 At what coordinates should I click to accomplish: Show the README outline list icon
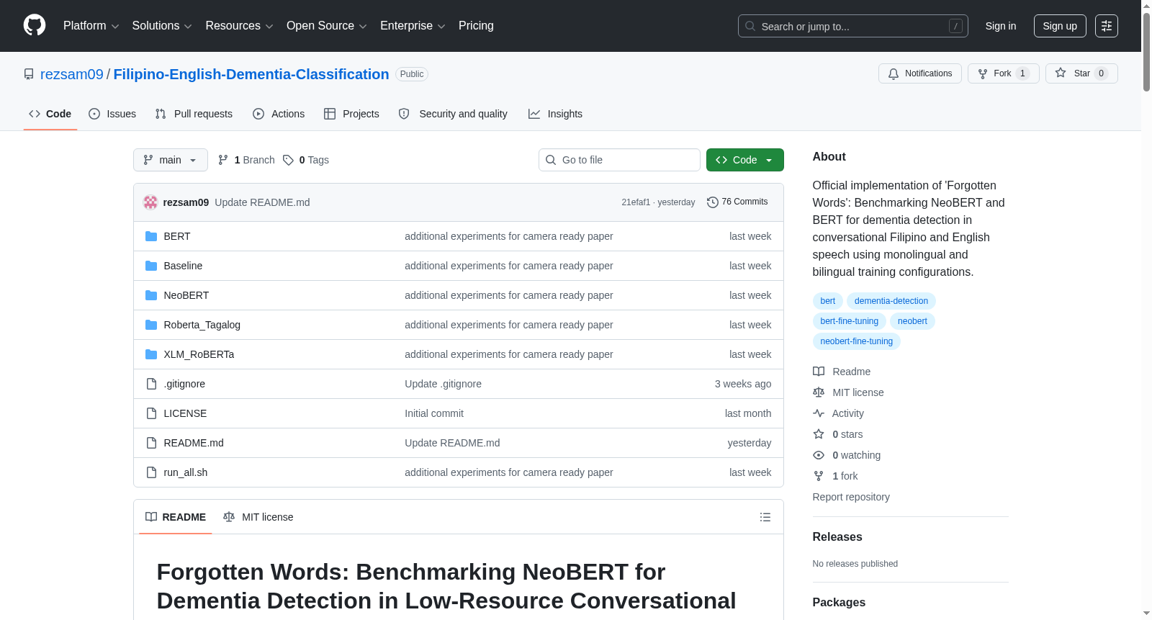(765, 517)
